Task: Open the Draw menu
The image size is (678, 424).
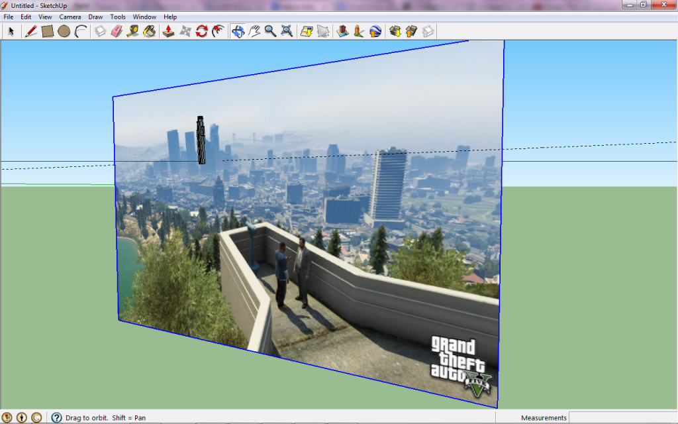Action: coord(95,17)
